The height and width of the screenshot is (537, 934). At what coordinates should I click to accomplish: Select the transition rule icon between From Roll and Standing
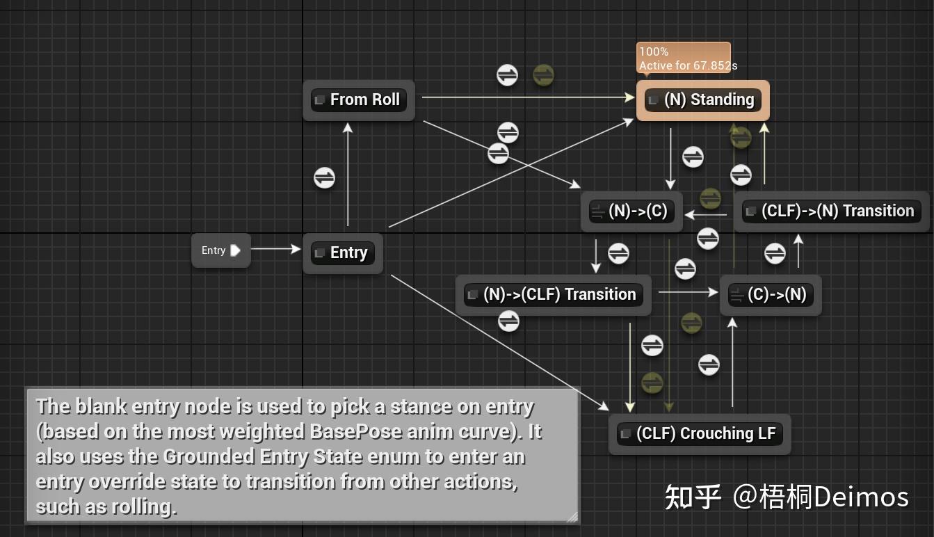click(508, 75)
